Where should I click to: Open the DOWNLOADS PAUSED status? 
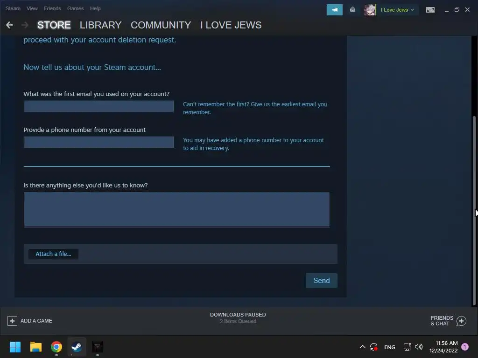coord(238,315)
